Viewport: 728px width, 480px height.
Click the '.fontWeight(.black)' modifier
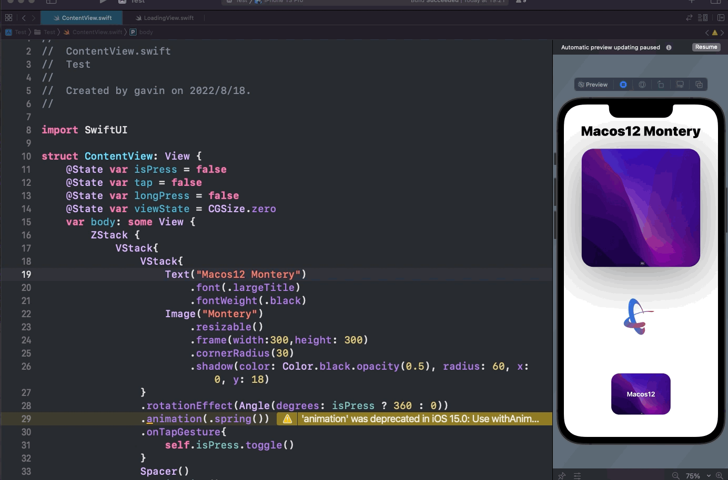248,300
